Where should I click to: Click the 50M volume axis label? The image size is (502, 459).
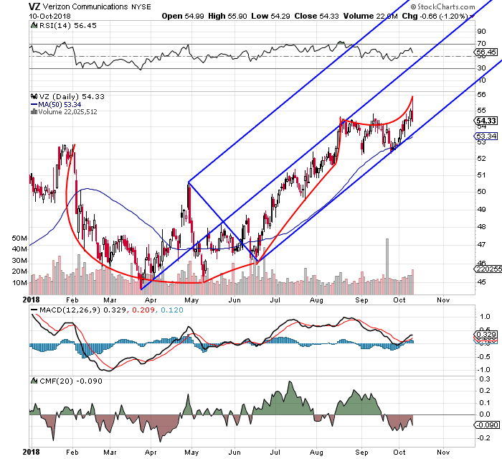19,238
